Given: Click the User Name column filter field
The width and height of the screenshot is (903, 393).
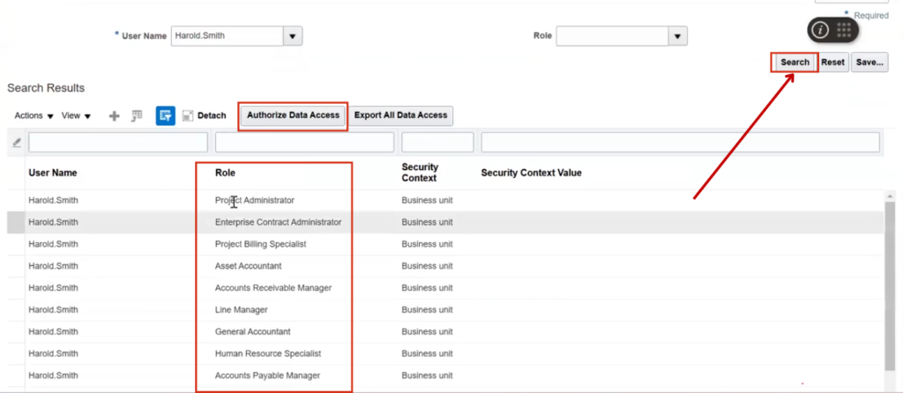Looking at the screenshot, I should 118,142.
